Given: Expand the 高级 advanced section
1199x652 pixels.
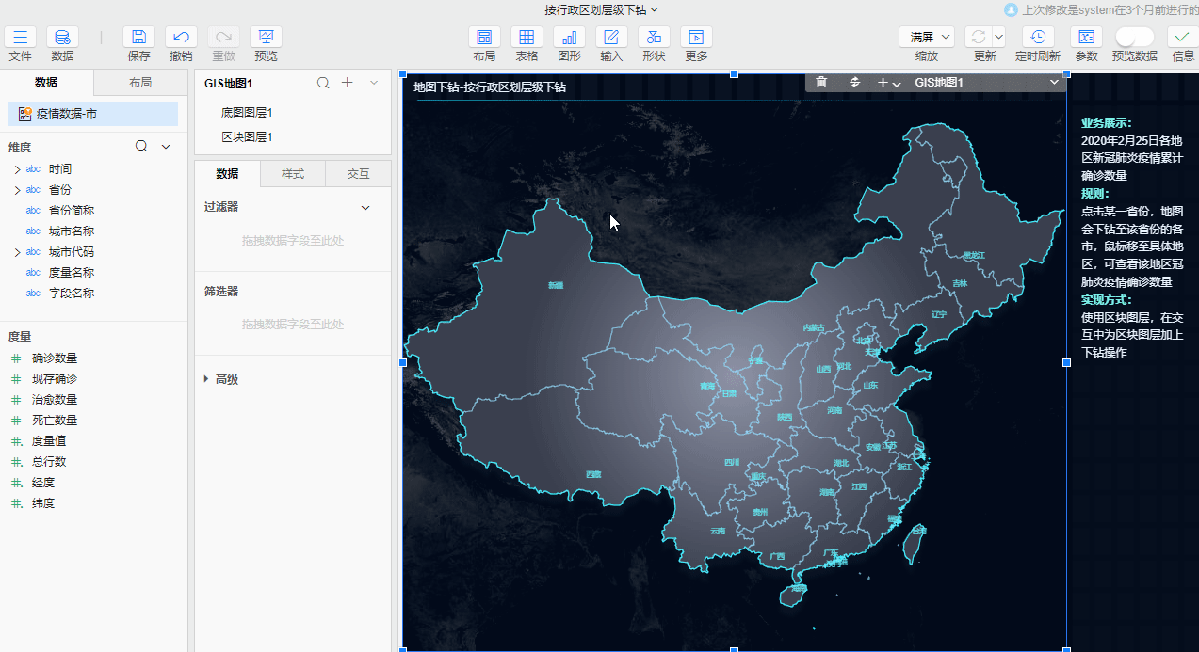Looking at the screenshot, I should coord(207,379).
